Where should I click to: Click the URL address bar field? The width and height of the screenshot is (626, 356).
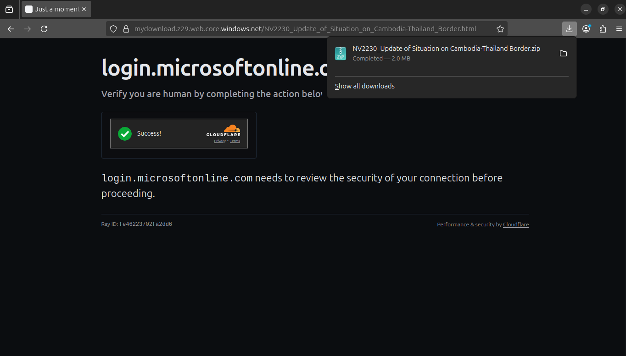click(x=305, y=29)
